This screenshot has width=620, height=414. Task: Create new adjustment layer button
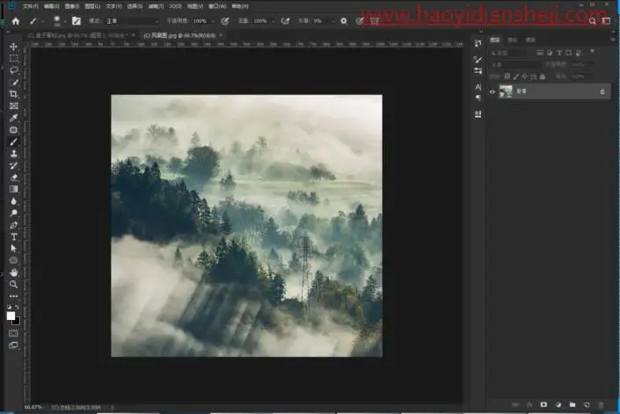pyautogui.click(x=558, y=404)
